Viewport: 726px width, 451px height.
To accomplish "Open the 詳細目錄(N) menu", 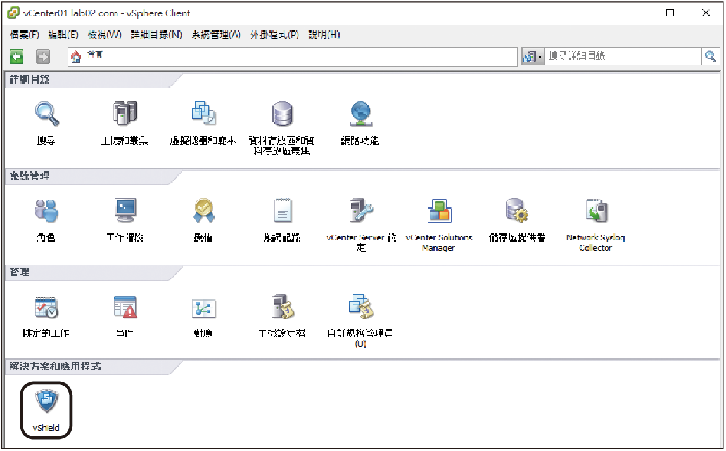I will [x=156, y=35].
